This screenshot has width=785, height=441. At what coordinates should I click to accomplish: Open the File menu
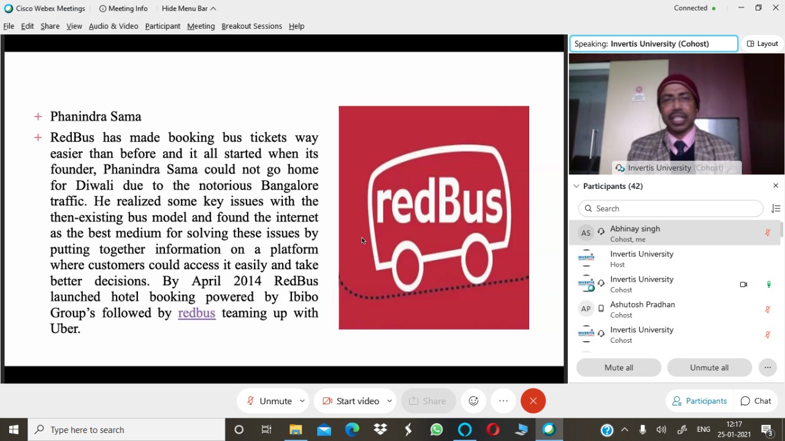point(9,26)
